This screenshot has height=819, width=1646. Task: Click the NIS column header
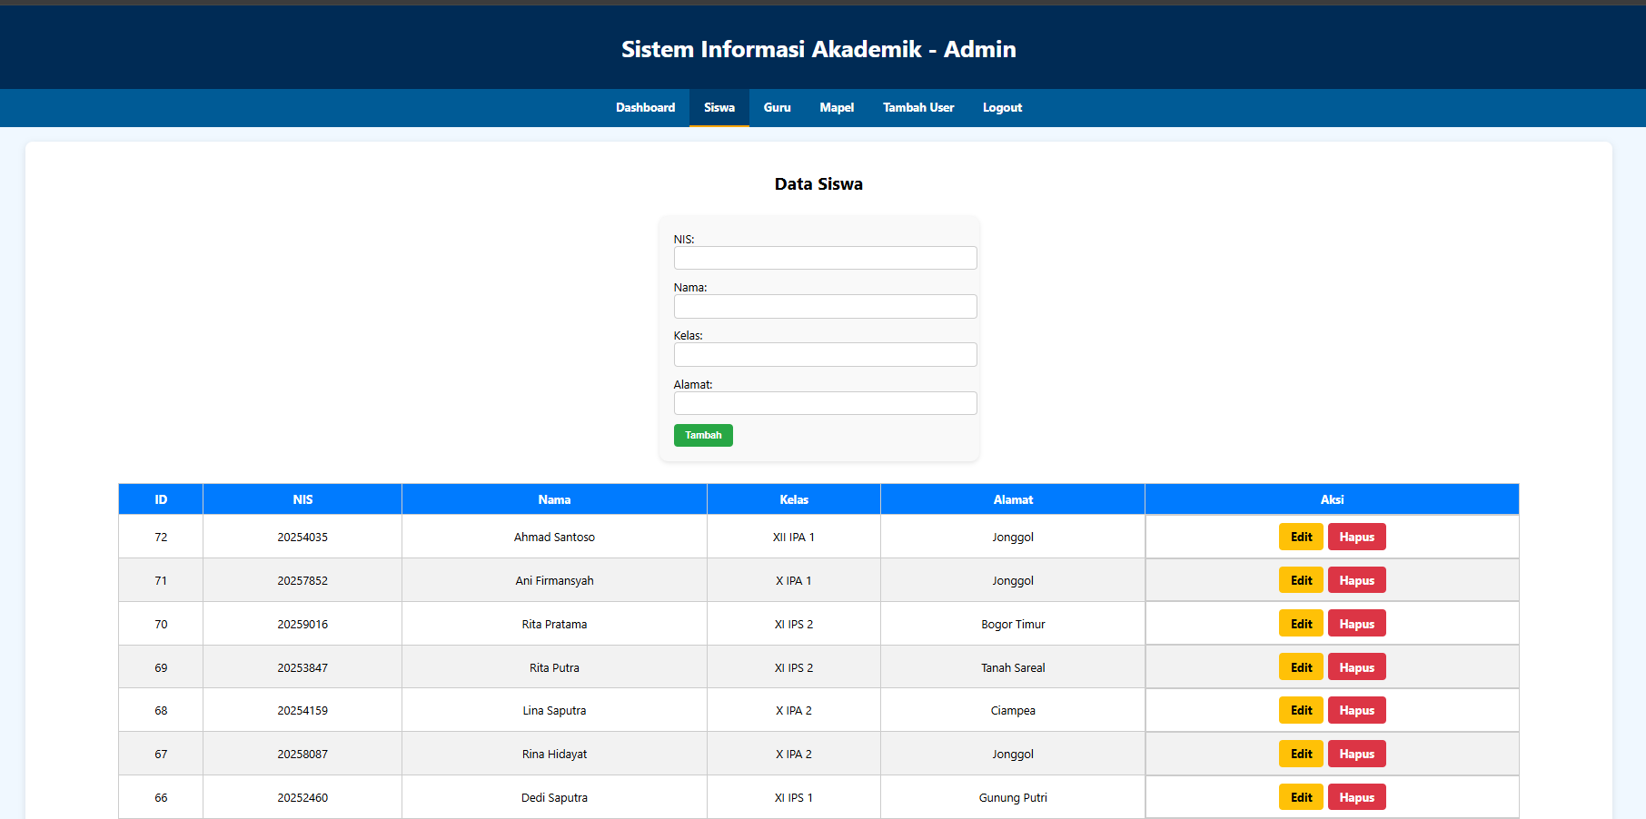tap(302, 499)
